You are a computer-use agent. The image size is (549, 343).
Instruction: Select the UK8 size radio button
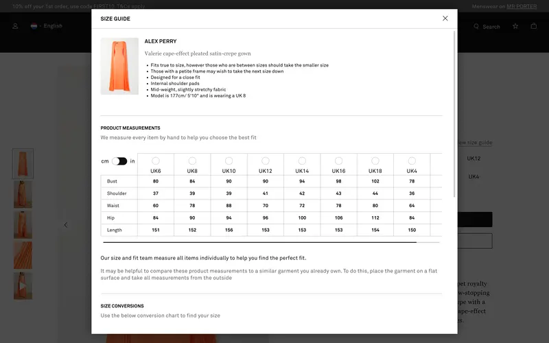[192, 161]
